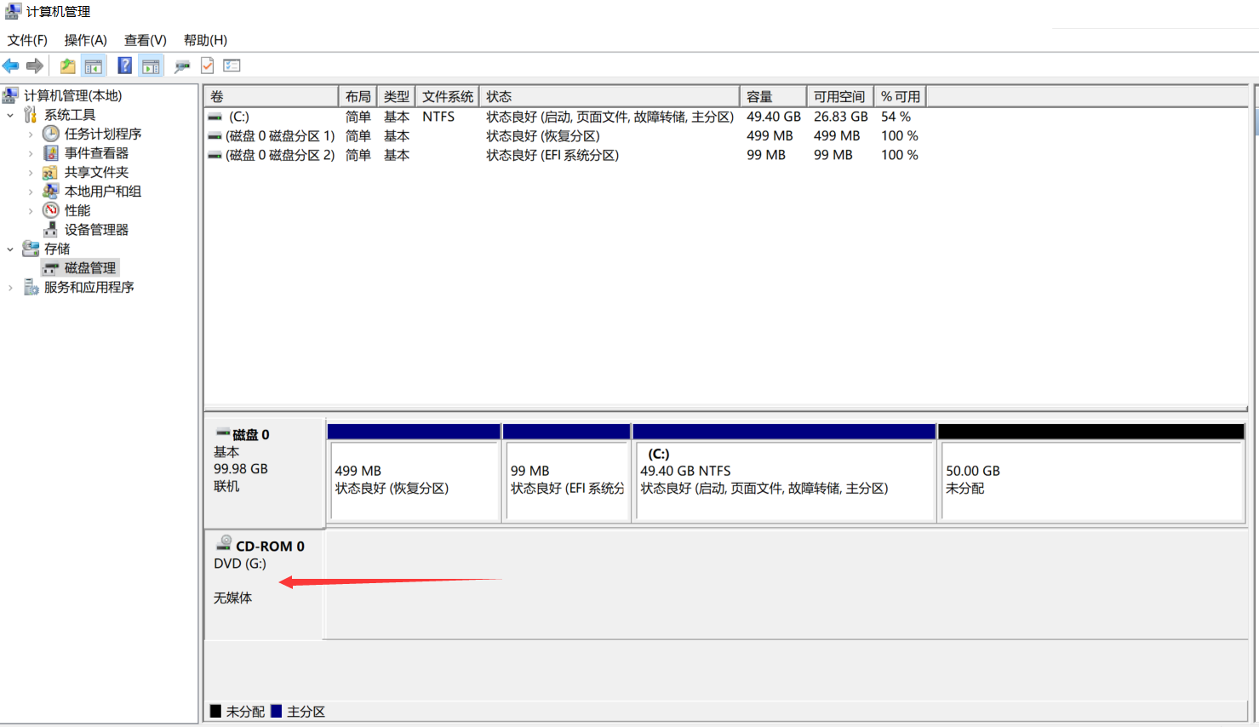Viewport: 1259px width, 727px height.
Task: Click the CD-ROM 0 DVD (G:) label panel
Action: point(265,585)
